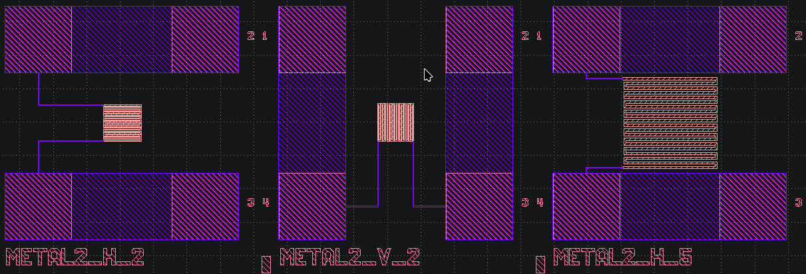Click the METAL2_H_2 text label
The height and width of the screenshot is (274, 806).
[75, 257]
